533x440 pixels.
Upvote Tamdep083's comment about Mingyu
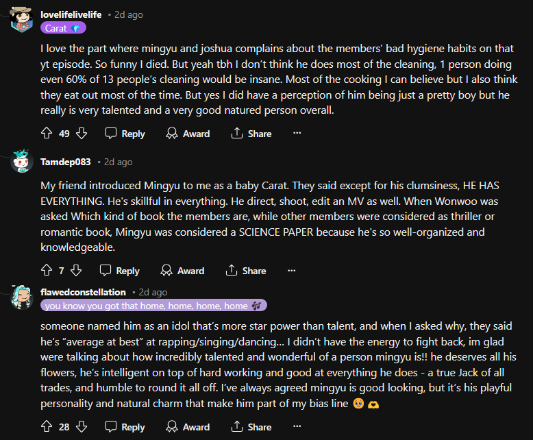47,270
